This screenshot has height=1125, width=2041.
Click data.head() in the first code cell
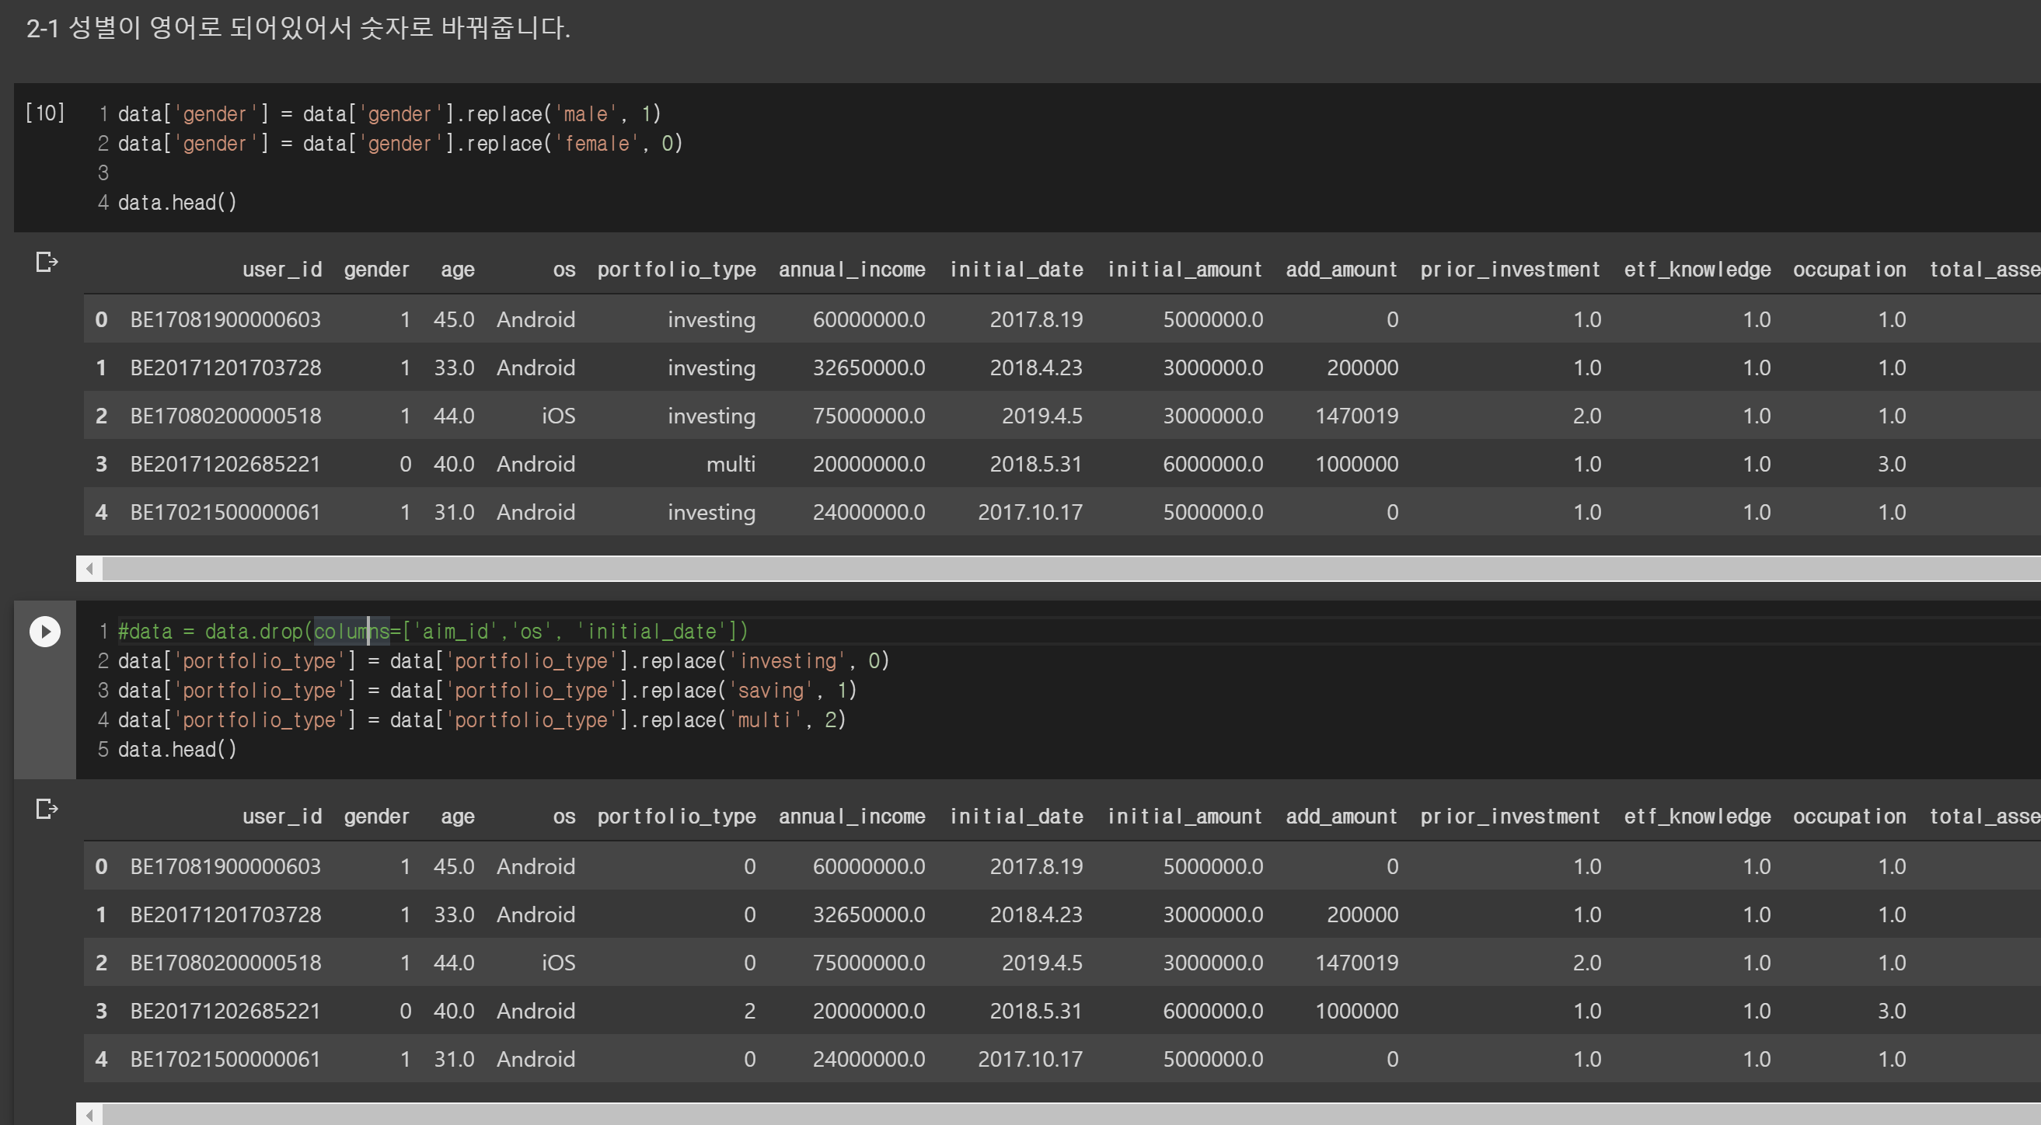tap(176, 203)
